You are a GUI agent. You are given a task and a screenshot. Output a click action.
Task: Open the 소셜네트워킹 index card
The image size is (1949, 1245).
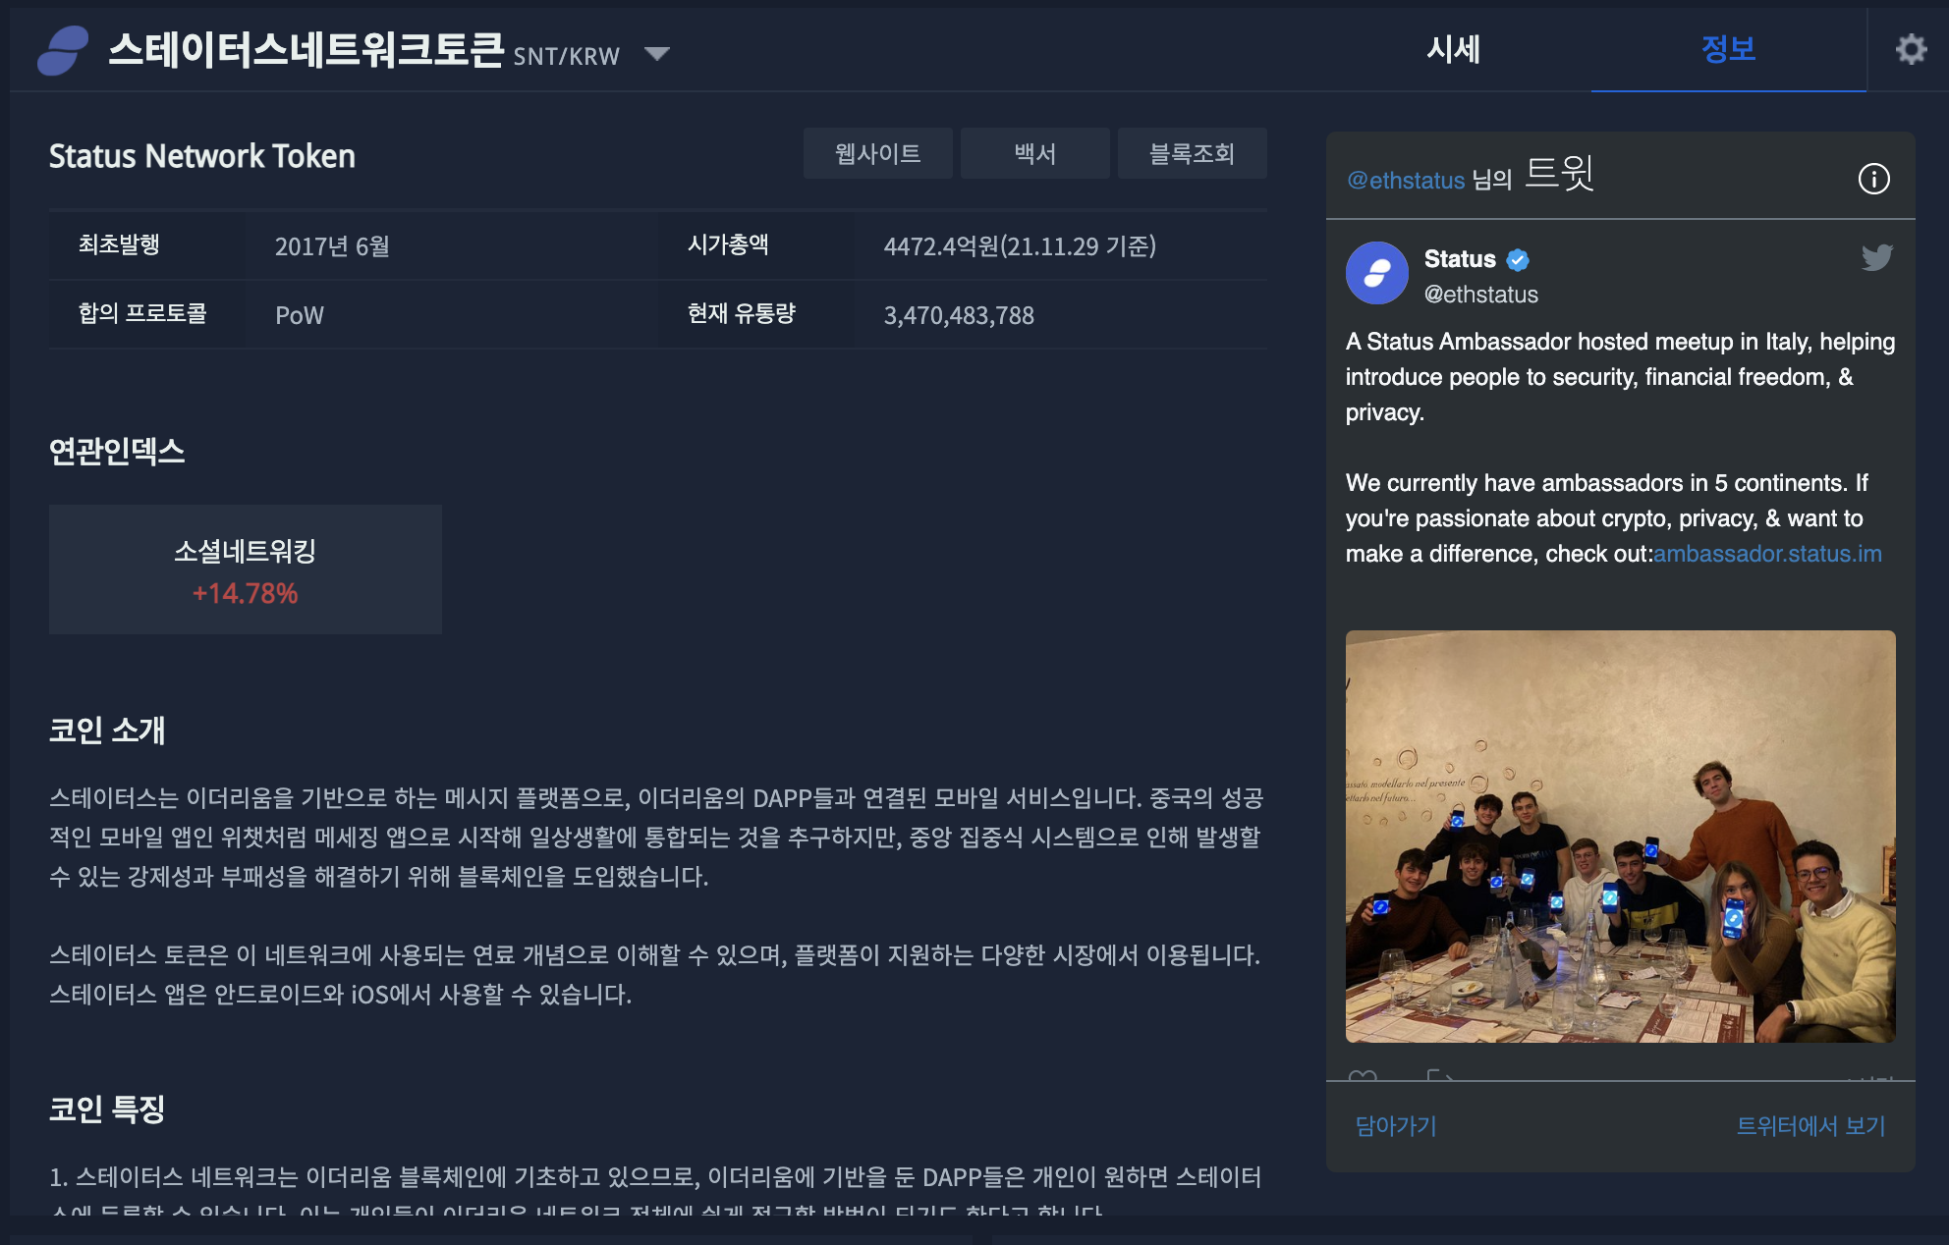[x=246, y=569]
